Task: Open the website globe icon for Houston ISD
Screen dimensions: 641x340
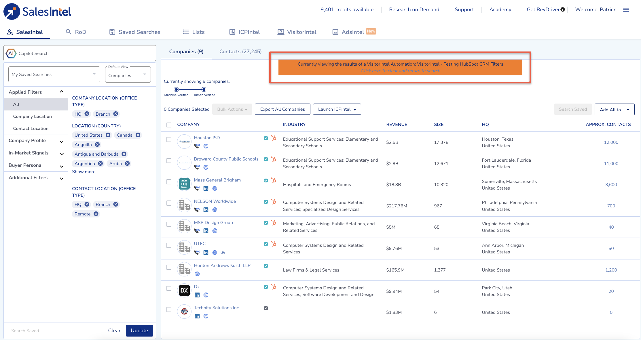Action: 206,146
